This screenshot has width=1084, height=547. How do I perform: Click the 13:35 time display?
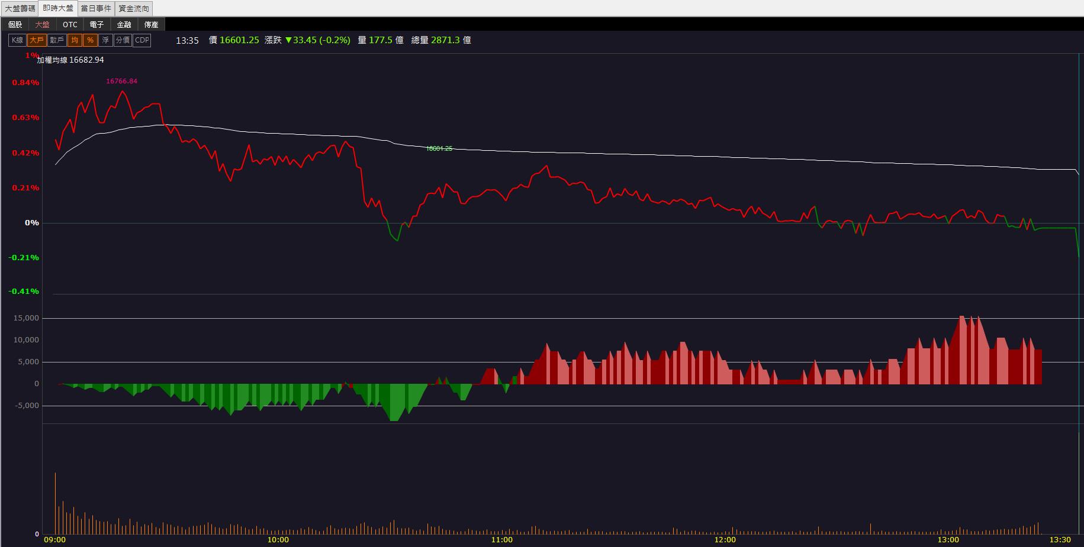point(187,40)
